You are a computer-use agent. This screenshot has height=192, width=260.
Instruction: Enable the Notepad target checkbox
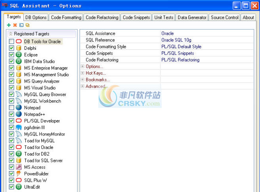(11, 107)
